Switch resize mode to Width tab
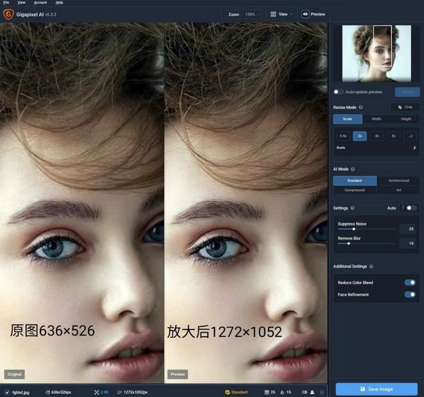424x397 pixels. 376,119
